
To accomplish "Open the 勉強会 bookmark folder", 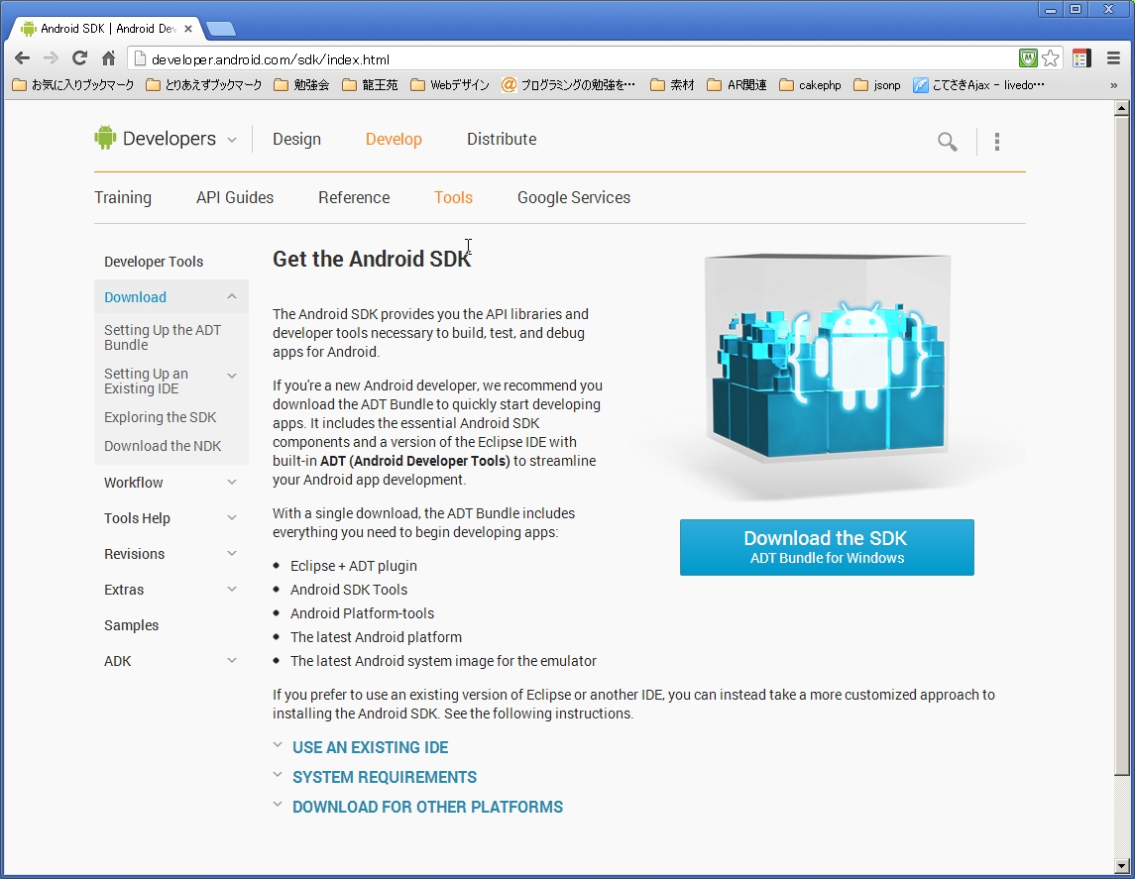I will (302, 85).
